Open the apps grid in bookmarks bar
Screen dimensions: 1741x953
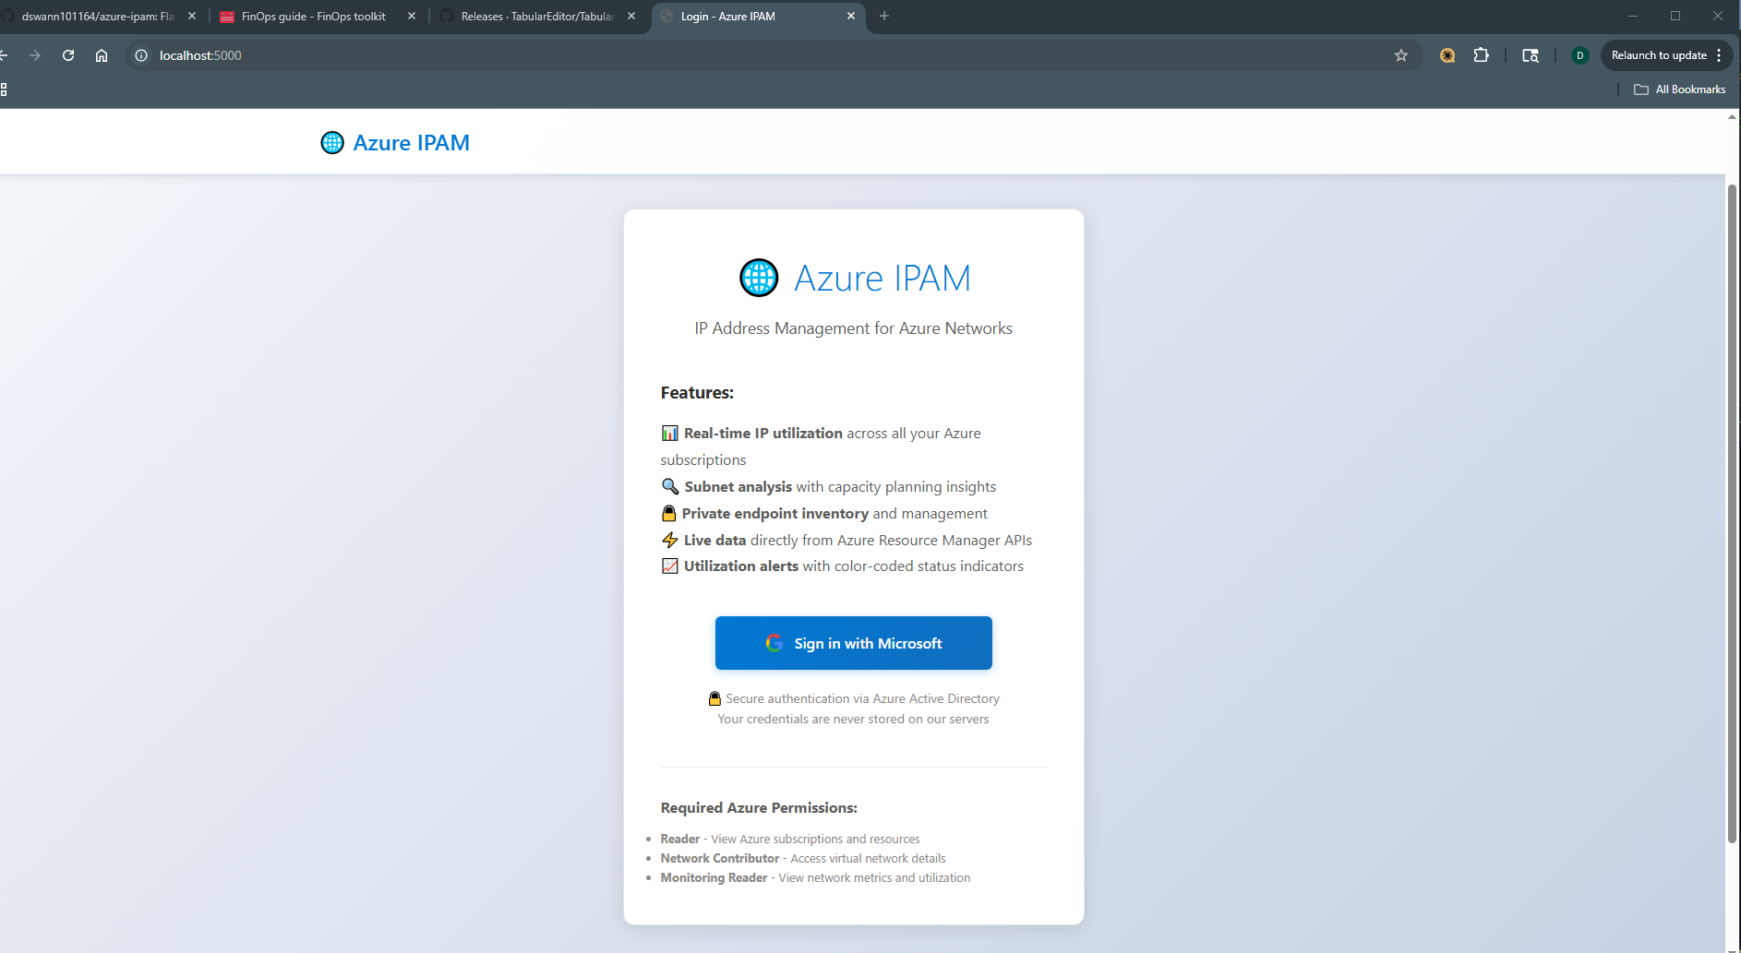tap(4, 89)
